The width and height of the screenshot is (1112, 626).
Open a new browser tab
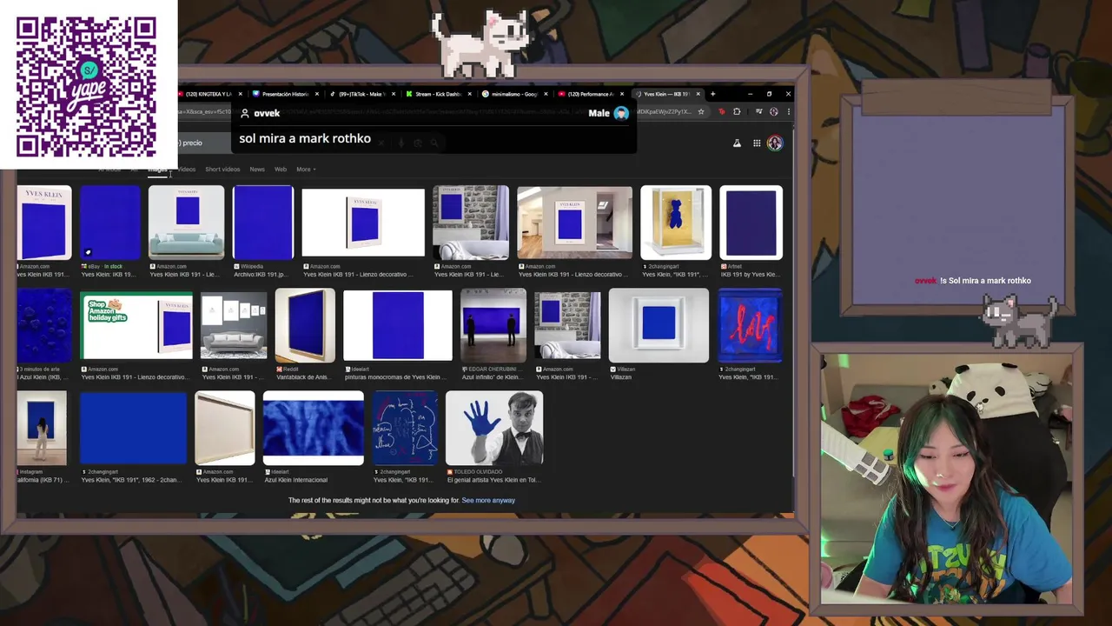712,94
